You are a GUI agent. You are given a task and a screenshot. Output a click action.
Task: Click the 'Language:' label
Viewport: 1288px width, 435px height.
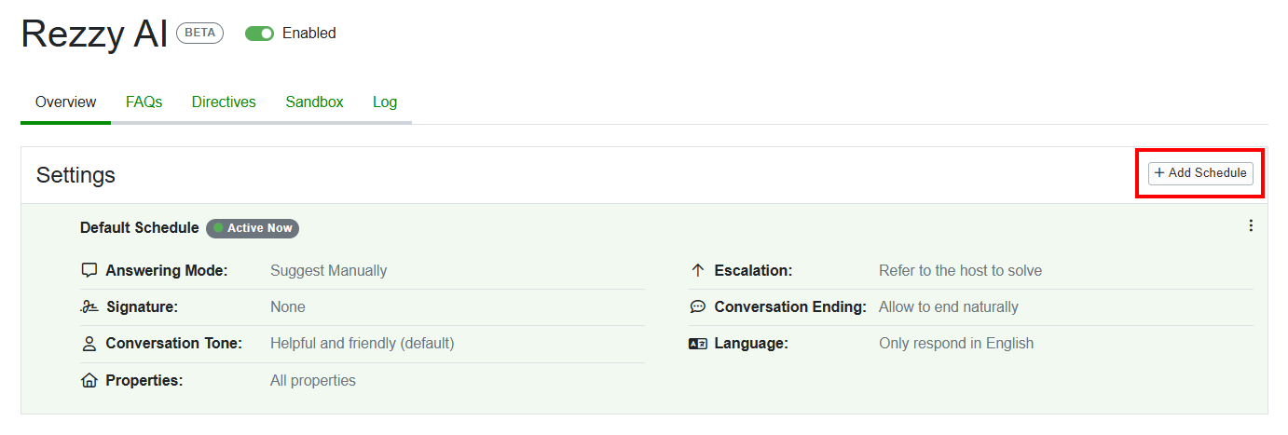pyautogui.click(x=751, y=344)
